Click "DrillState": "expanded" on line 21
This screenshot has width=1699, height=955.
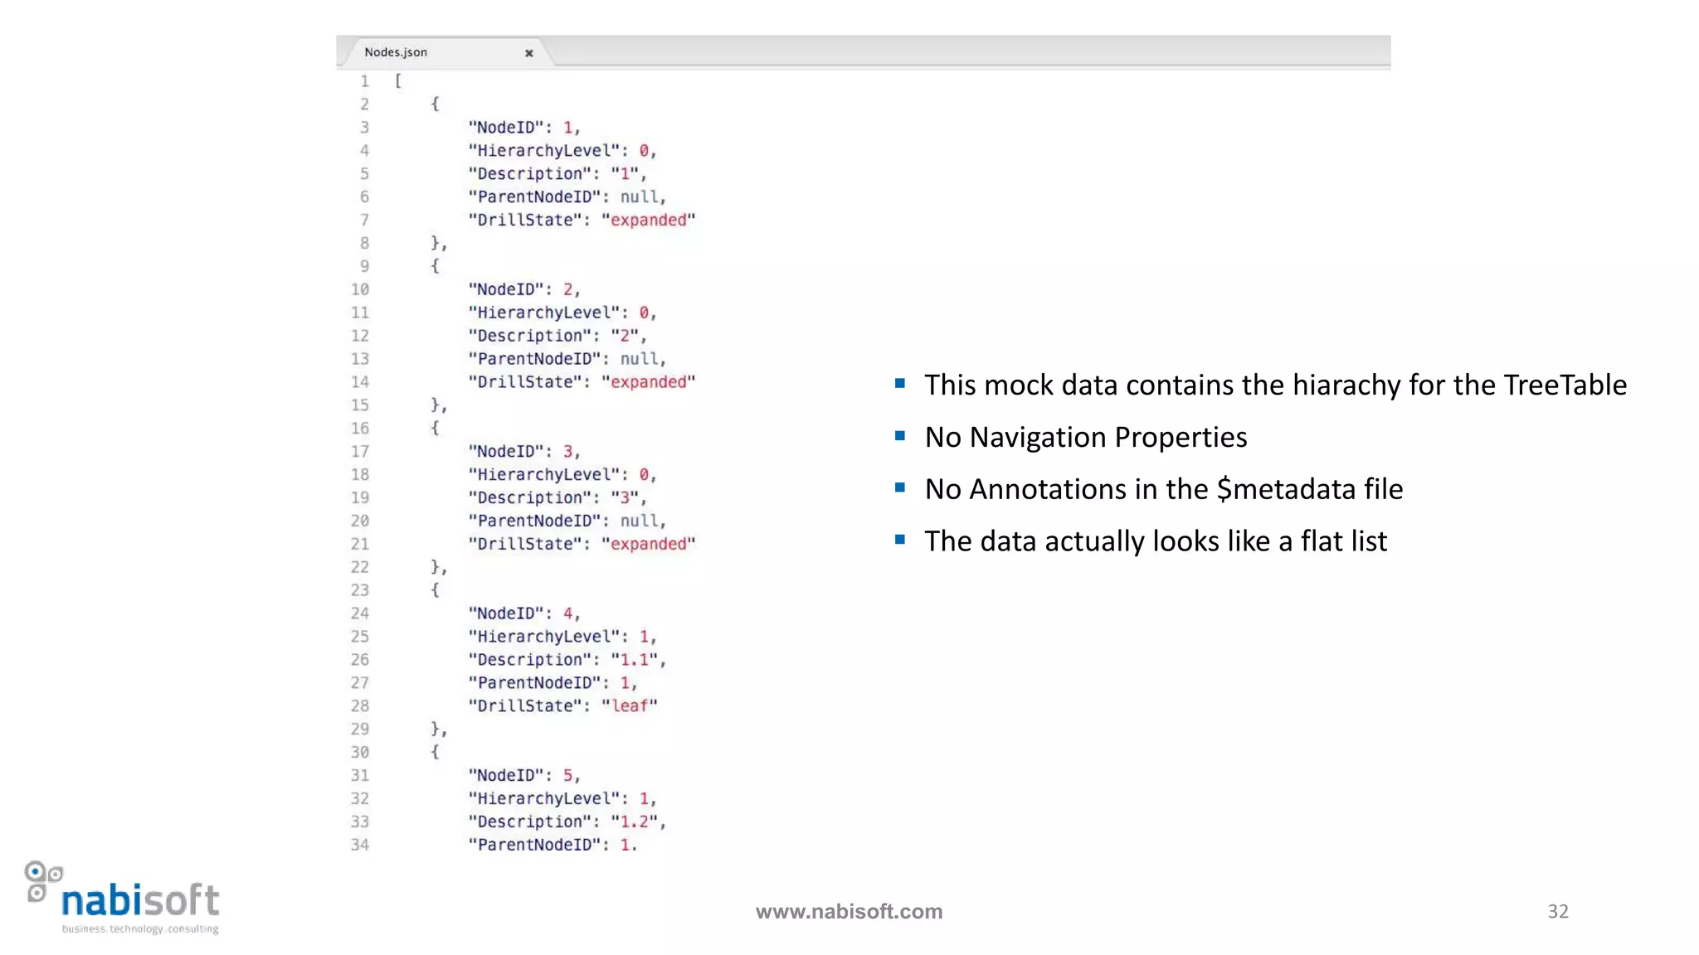pos(582,544)
